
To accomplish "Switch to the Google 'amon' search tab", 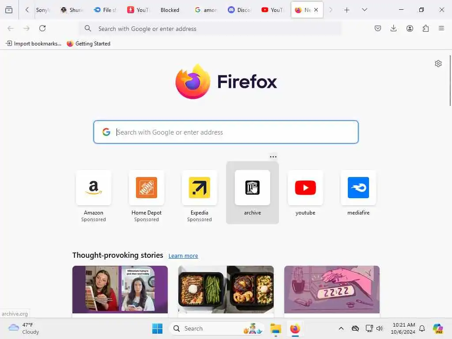I will [x=206, y=10].
